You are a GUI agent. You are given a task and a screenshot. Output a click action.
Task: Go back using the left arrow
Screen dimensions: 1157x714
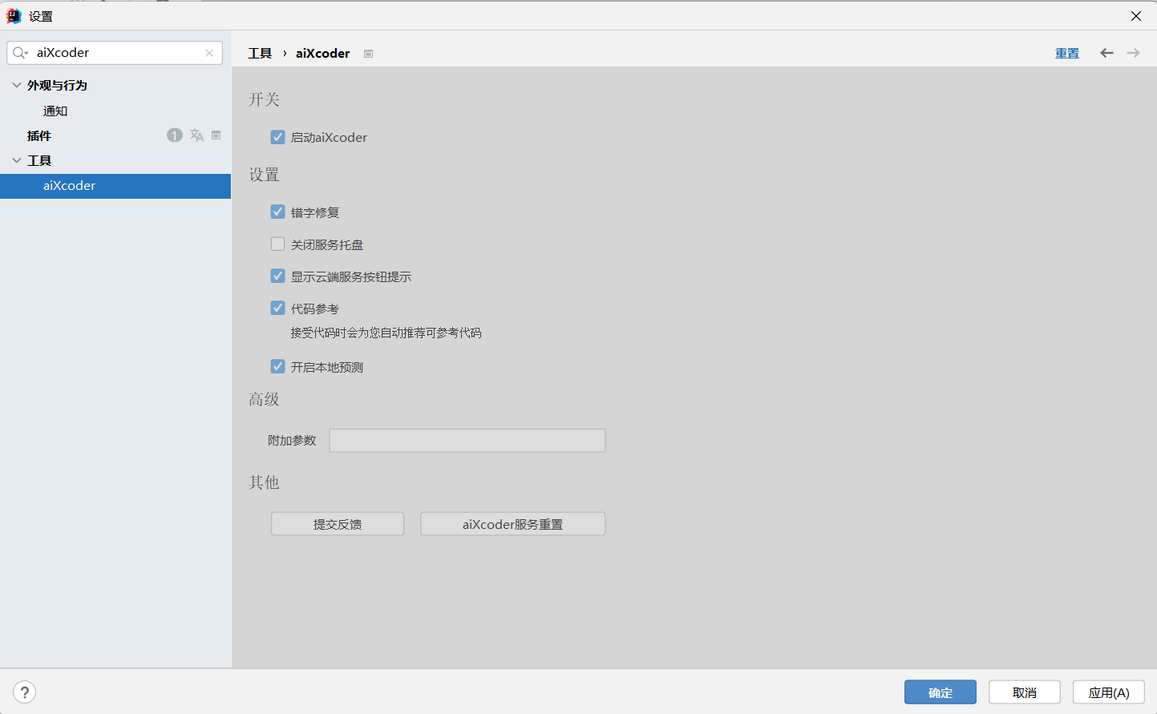coord(1106,53)
